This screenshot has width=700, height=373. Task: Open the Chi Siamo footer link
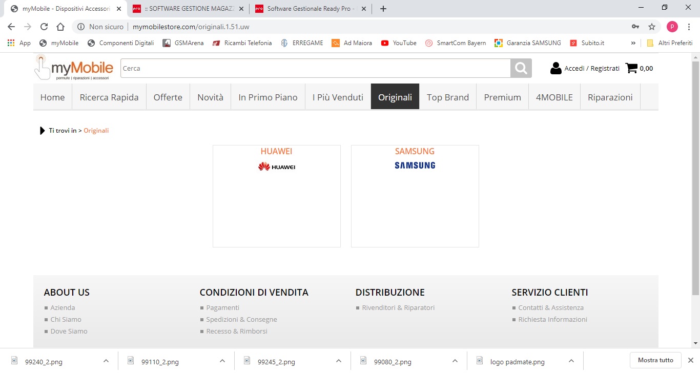(x=66, y=319)
